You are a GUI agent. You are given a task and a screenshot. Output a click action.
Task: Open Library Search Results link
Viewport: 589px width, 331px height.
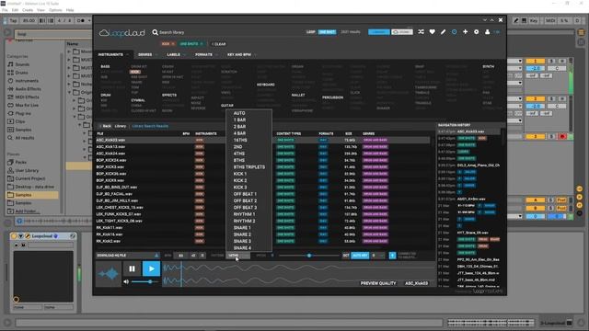click(x=150, y=126)
